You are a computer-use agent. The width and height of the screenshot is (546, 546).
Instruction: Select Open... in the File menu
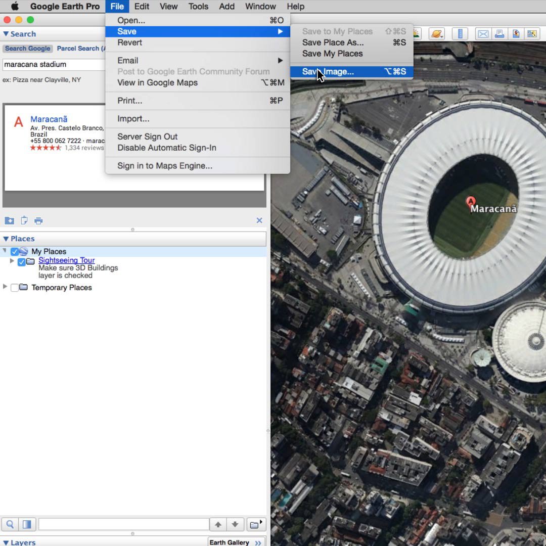tap(198, 20)
